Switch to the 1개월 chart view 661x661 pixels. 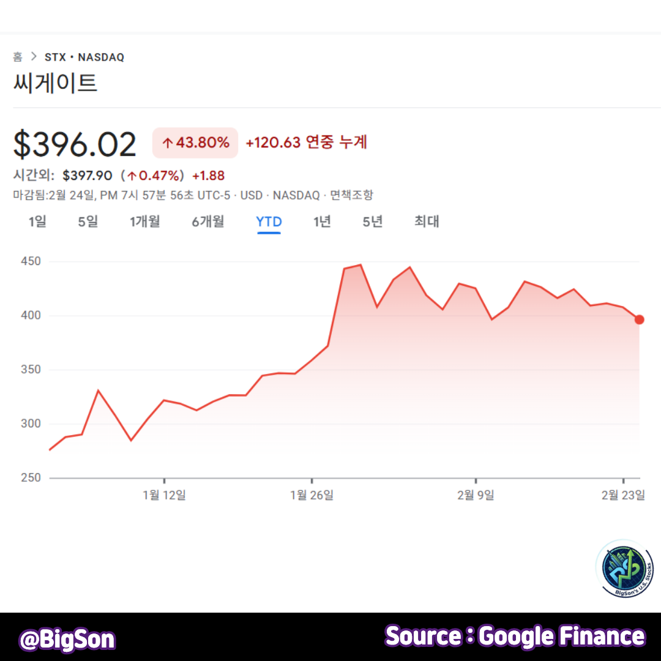coord(144,222)
